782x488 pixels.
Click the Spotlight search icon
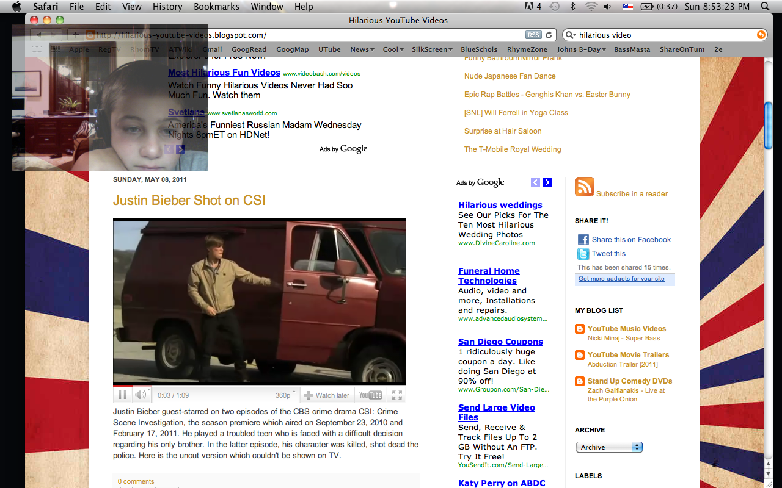766,7
